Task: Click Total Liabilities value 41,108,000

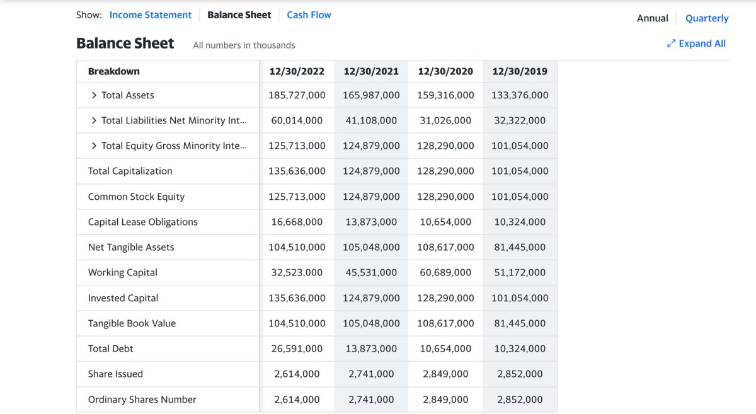Action: click(371, 120)
